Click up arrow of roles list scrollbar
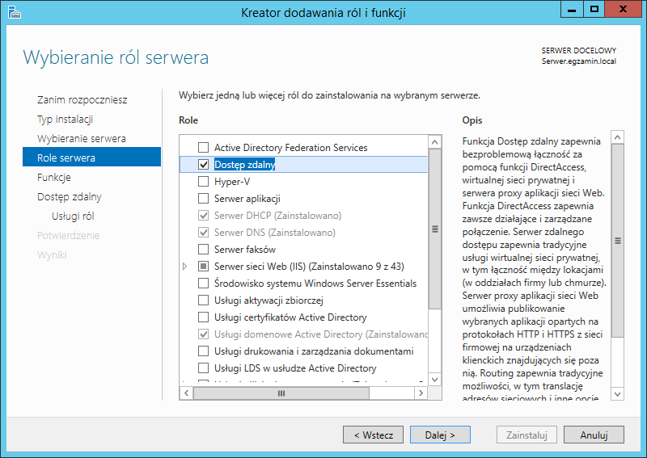The image size is (647, 458). 434,142
